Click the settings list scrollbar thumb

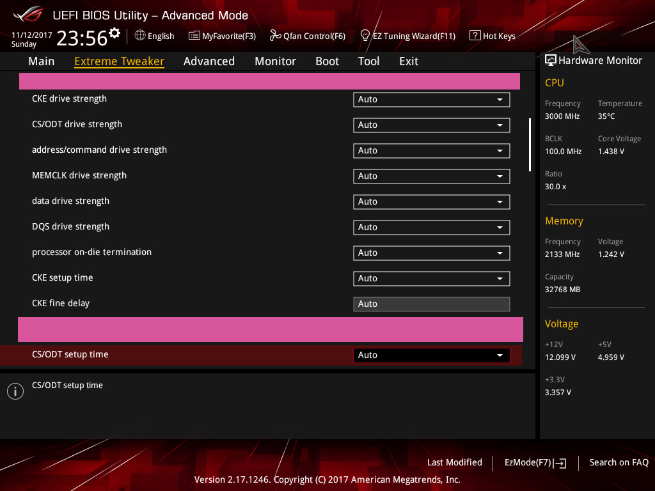[530, 144]
